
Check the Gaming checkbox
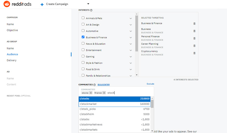click(83, 56)
